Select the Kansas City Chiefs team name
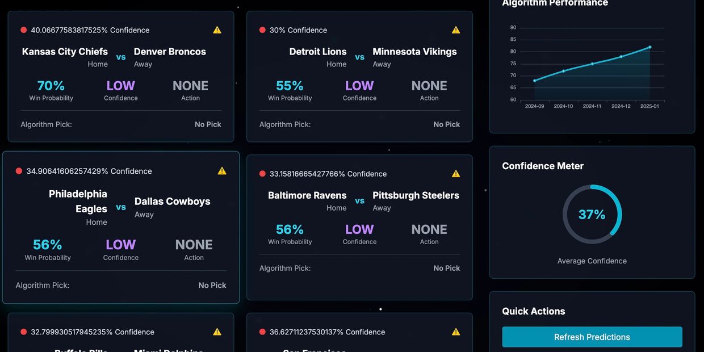 65,52
